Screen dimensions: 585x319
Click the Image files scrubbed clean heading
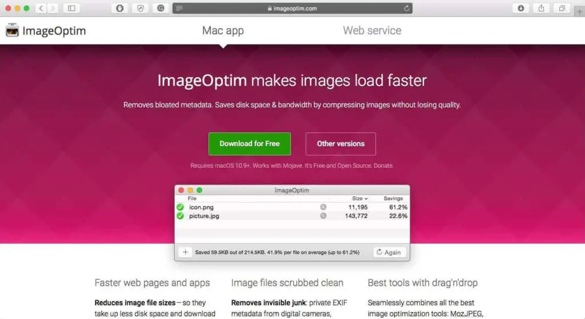pos(287,283)
